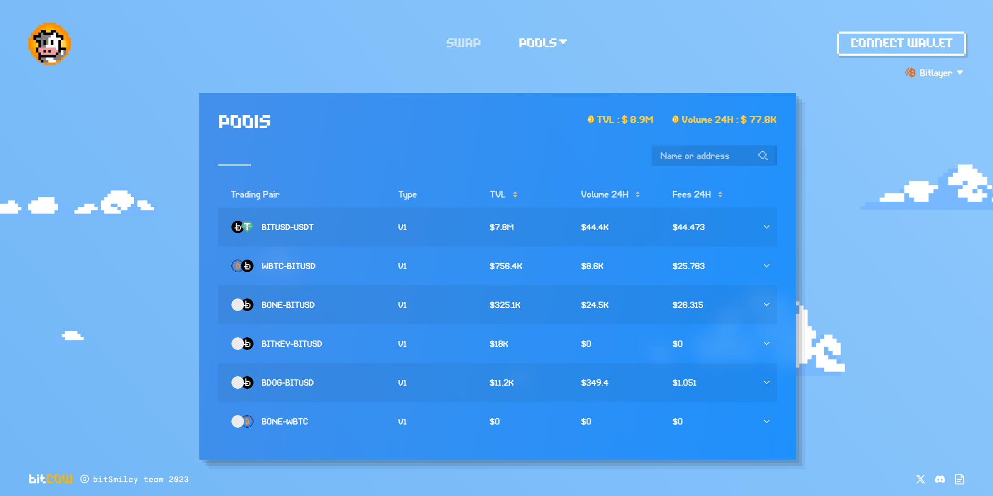The image size is (993, 496).
Task: Open the docs document icon
Action: 960,479
